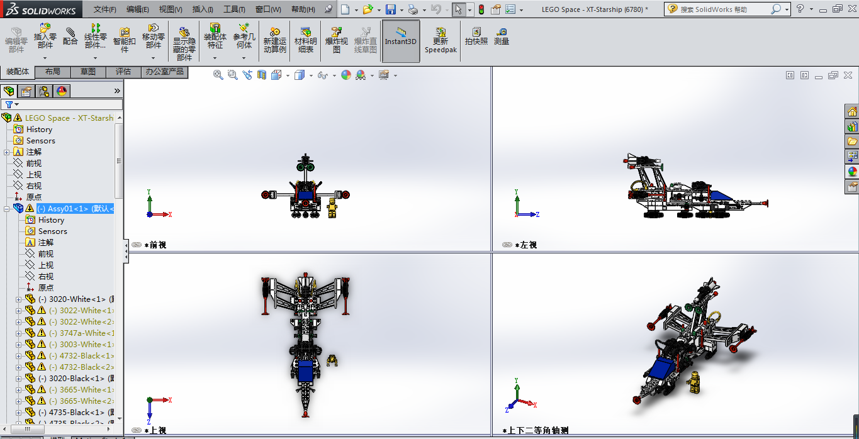
Task: Click the Zoom to Fit view icon
Action: pos(218,75)
